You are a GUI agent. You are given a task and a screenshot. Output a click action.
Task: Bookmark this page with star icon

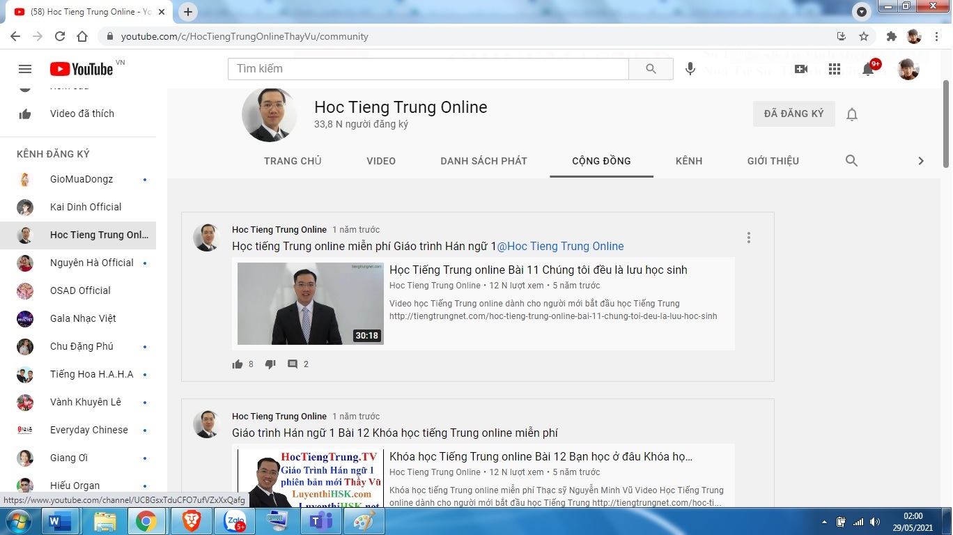(864, 36)
